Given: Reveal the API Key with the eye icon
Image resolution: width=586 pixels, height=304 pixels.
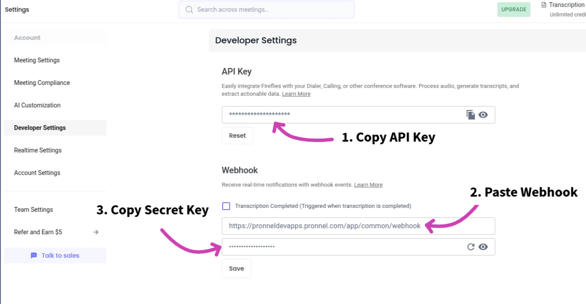Looking at the screenshot, I should pyautogui.click(x=483, y=114).
